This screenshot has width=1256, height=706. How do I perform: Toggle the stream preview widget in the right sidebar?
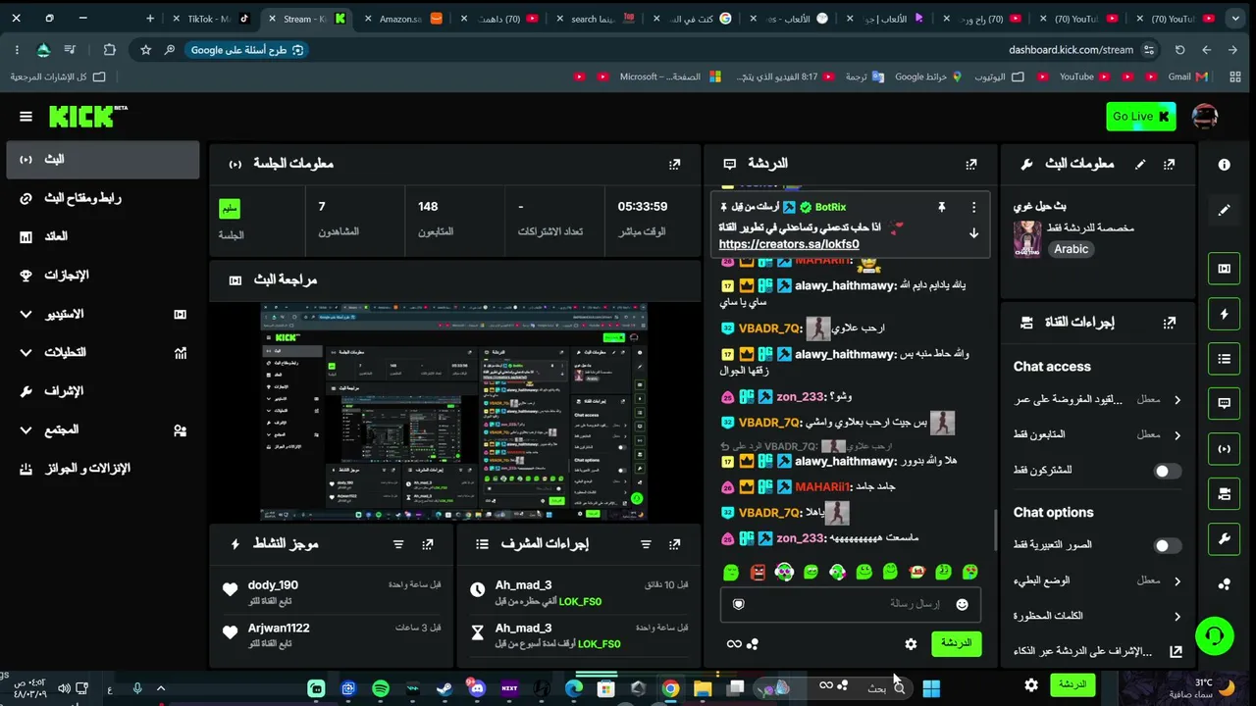(1224, 269)
